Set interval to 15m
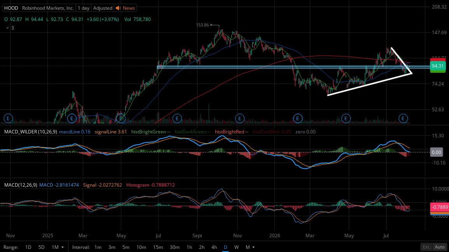The image size is (449, 252). [x=158, y=247]
